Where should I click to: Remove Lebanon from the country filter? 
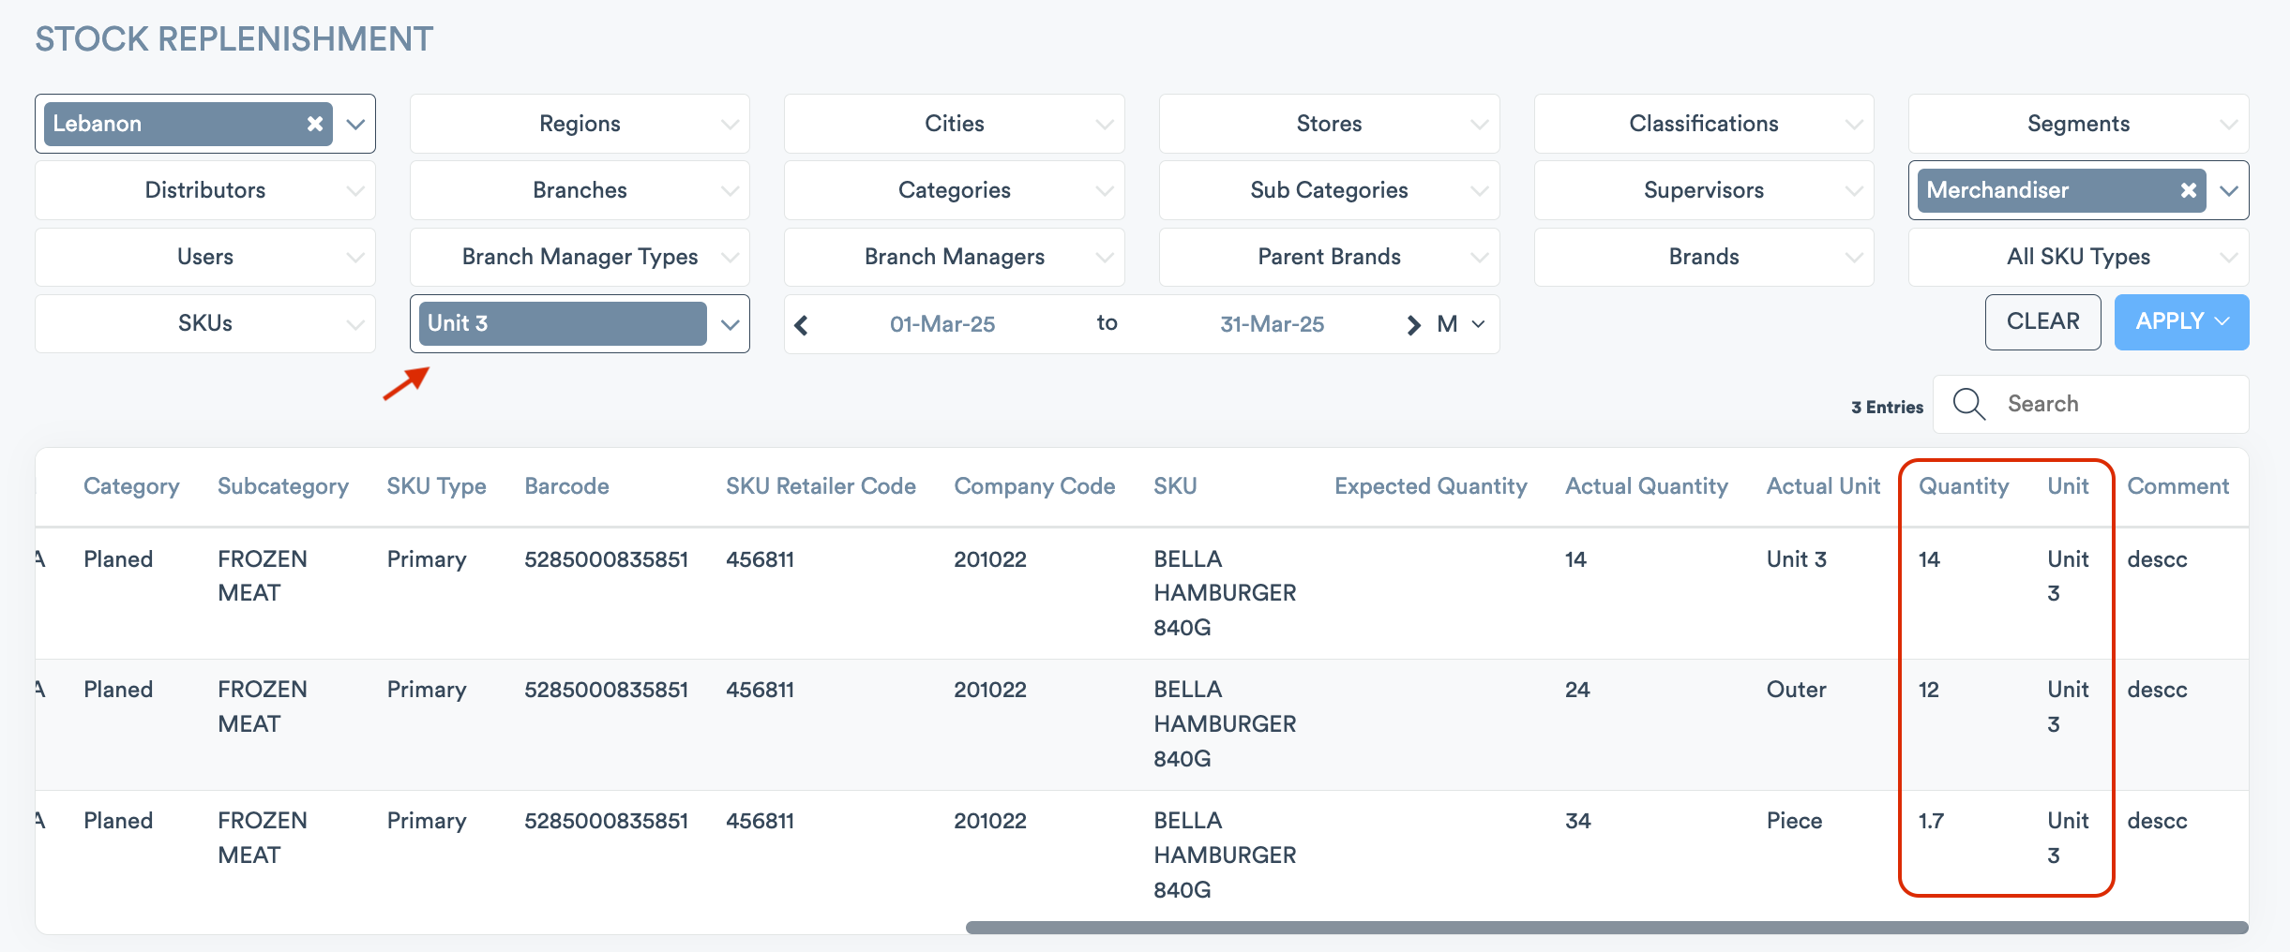tap(315, 123)
